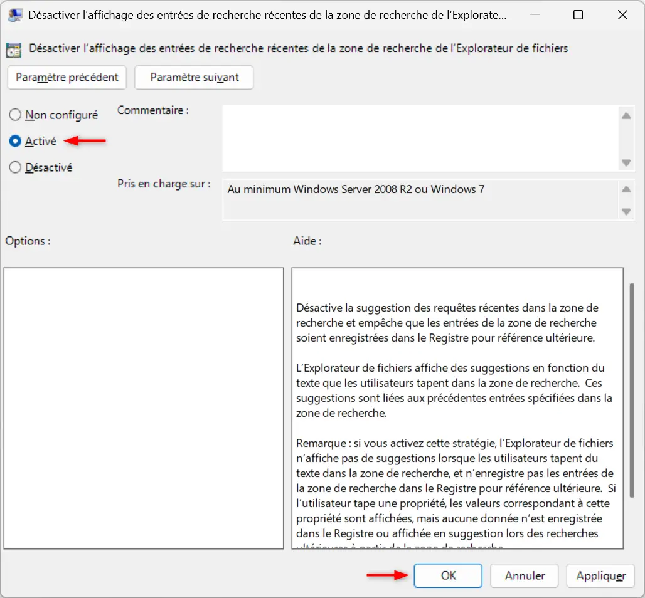Close the dialog window
Viewport: 645px width, 598px height.
coord(622,15)
